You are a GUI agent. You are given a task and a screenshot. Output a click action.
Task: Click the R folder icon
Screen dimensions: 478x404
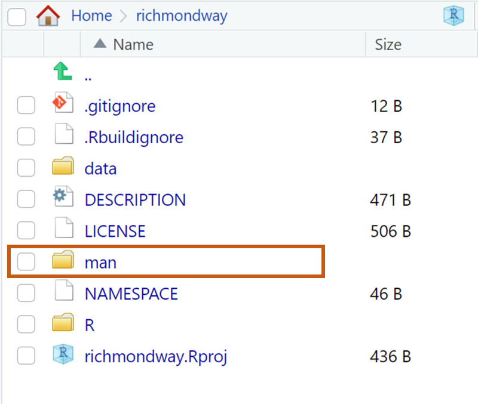(63, 325)
